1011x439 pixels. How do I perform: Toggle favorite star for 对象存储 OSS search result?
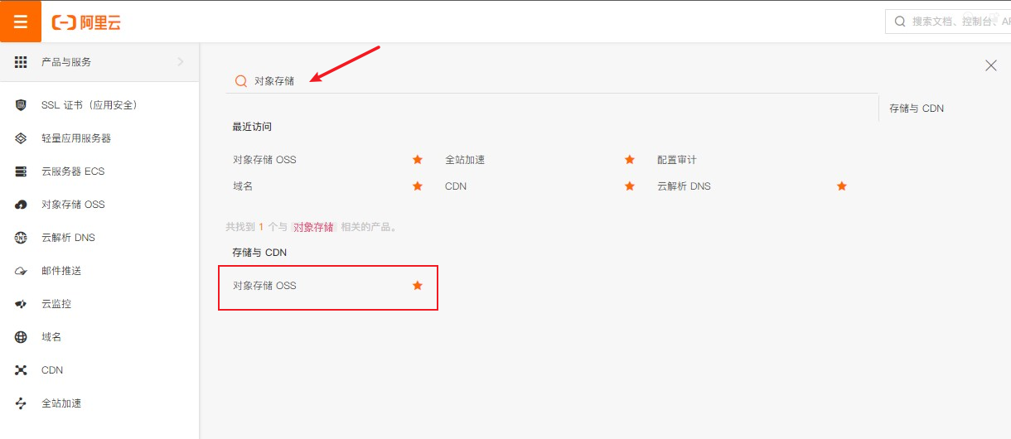(x=418, y=285)
